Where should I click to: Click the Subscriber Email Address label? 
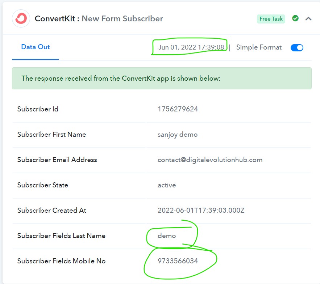(57, 160)
